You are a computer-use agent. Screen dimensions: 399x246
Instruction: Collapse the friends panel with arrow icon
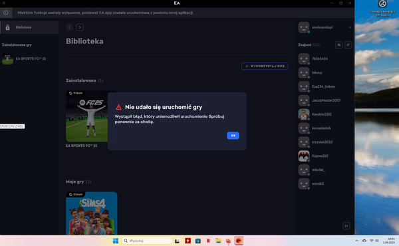point(346,225)
